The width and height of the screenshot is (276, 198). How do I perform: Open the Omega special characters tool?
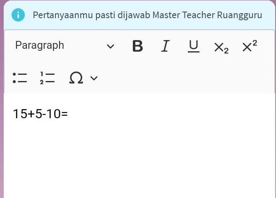pyautogui.click(x=76, y=78)
